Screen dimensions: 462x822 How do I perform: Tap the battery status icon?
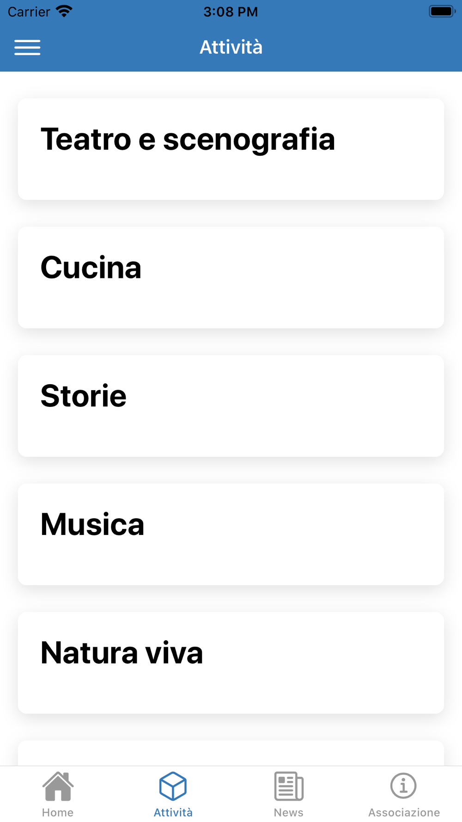tap(442, 12)
